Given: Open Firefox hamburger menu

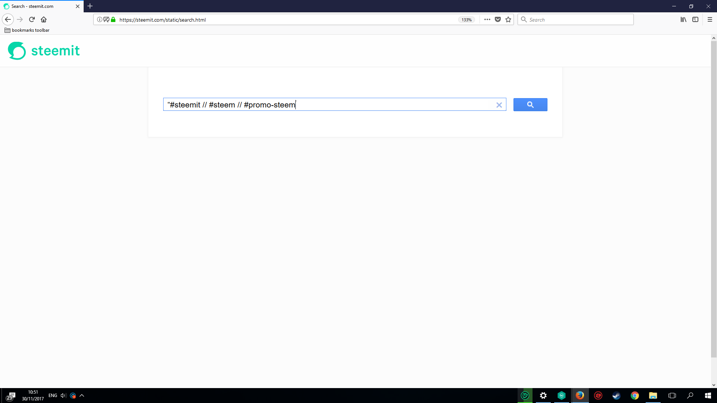Looking at the screenshot, I should pyautogui.click(x=710, y=19).
